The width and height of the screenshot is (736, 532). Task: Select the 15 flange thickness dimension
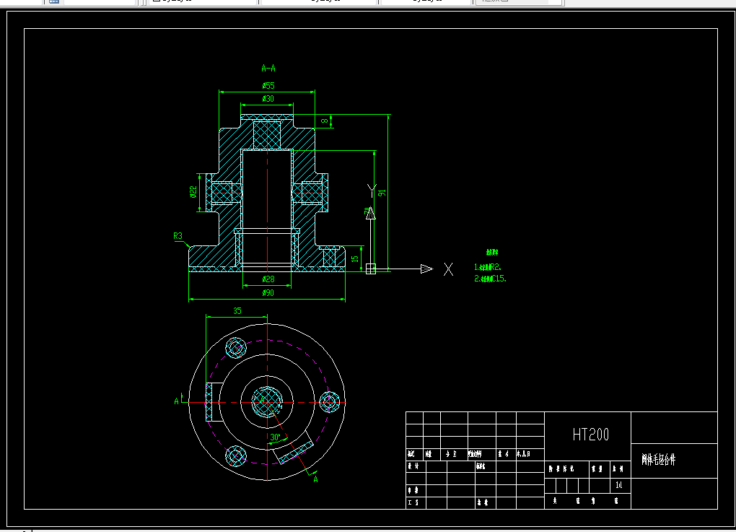pos(355,258)
